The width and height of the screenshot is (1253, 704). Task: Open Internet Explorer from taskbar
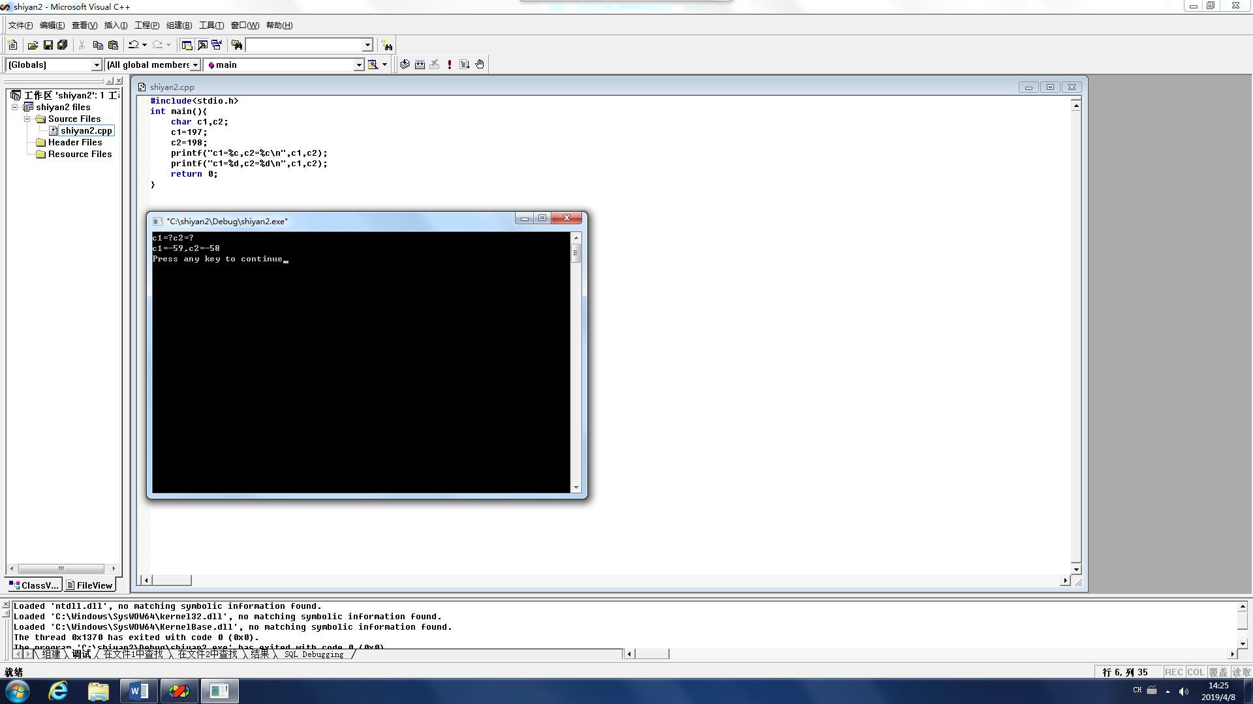pyautogui.click(x=58, y=691)
